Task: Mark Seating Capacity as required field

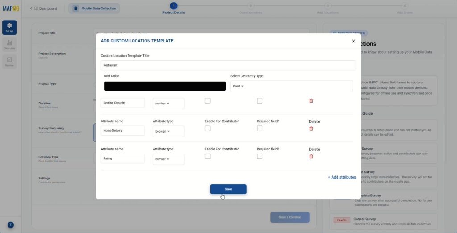Action: click(259, 100)
